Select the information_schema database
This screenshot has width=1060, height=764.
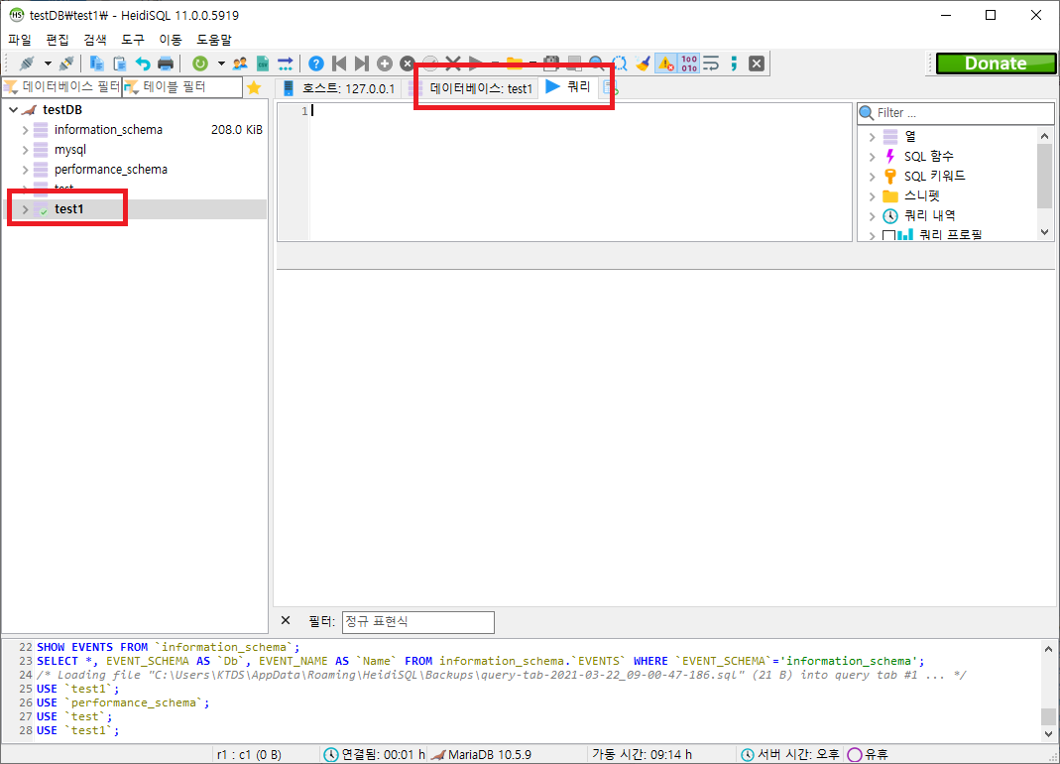[x=108, y=130]
